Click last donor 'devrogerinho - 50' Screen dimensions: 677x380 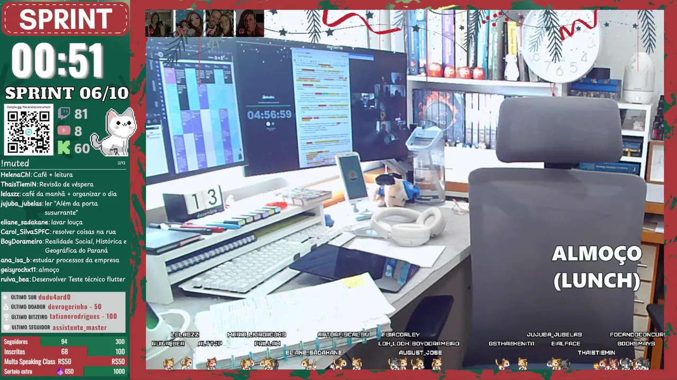(x=75, y=307)
